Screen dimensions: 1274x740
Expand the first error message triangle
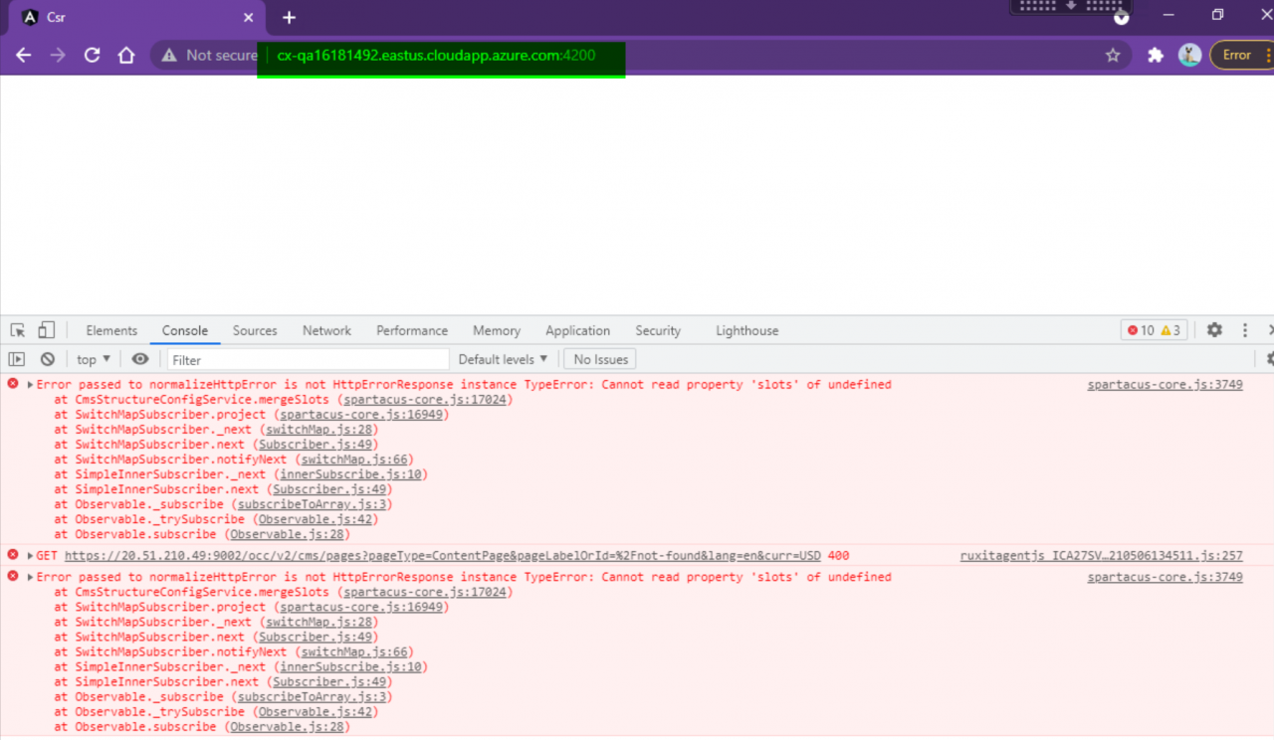[30, 385]
